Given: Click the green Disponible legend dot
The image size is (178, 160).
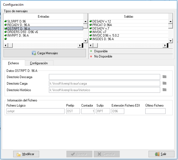Looking at the screenshot, I should (91, 51).
